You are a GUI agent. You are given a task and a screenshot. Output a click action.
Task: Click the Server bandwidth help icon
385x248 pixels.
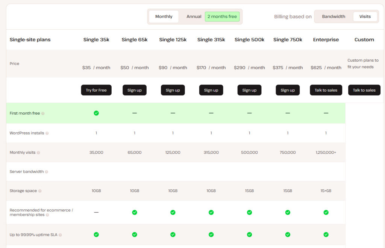tap(47, 172)
